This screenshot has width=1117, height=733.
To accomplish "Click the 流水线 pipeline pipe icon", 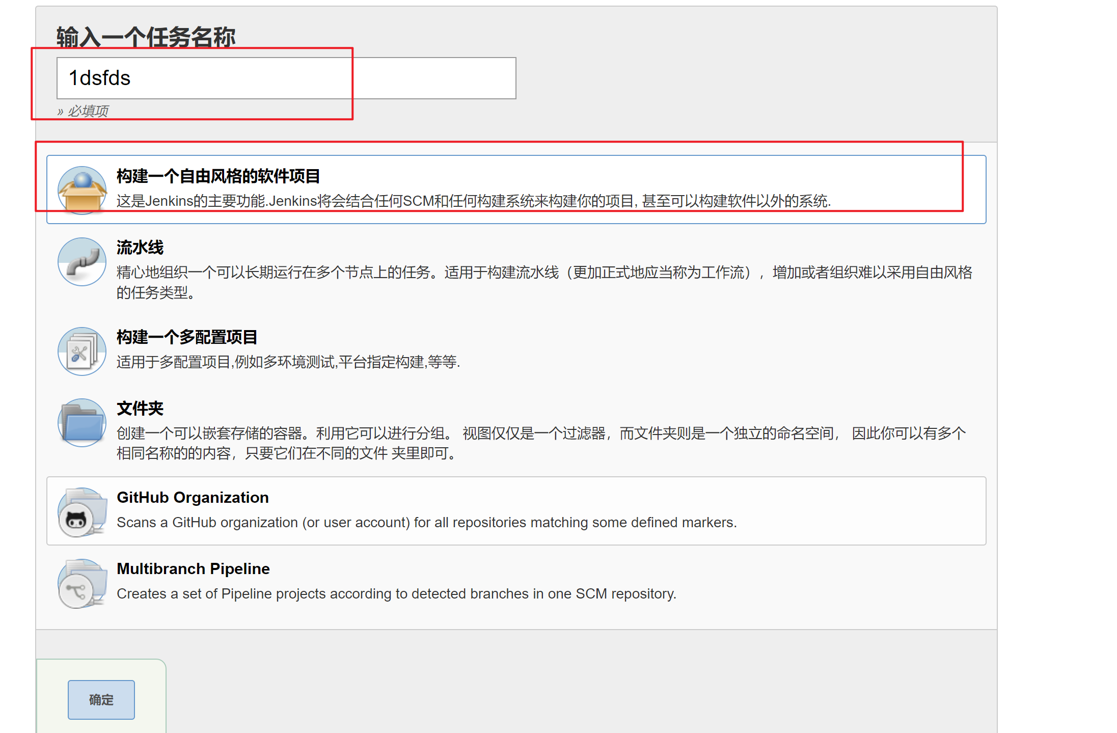I will 82,262.
